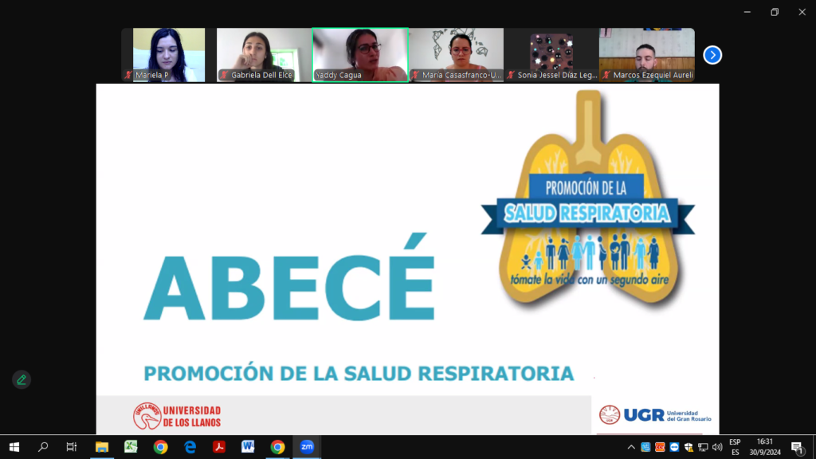Select Sonia Jessel Díaz video thumbnail
This screenshot has height=459, width=816.
[x=551, y=55]
